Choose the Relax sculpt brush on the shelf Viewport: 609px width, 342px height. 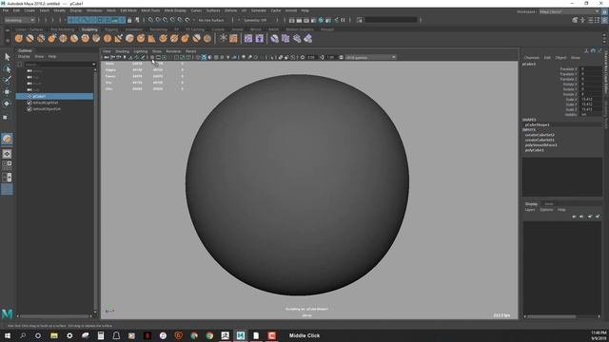(x=41, y=38)
